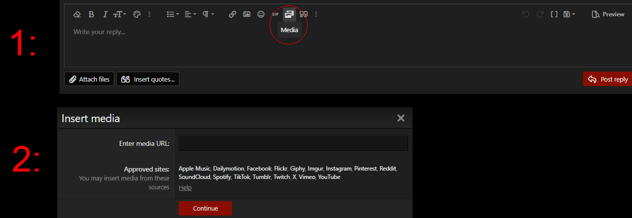
Task: Open the paragraph format dropdown
Action: (x=208, y=14)
